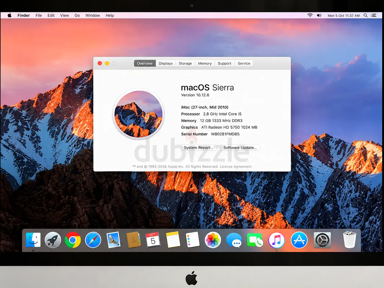Open the Calendar app showing Oct 5
The width and height of the screenshot is (384, 288).
[153, 240]
